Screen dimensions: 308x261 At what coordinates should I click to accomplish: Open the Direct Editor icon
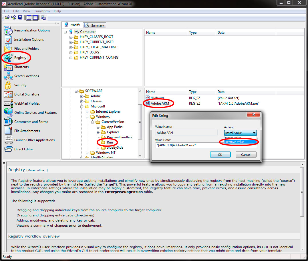pyautogui.click(x=8, y=149)
